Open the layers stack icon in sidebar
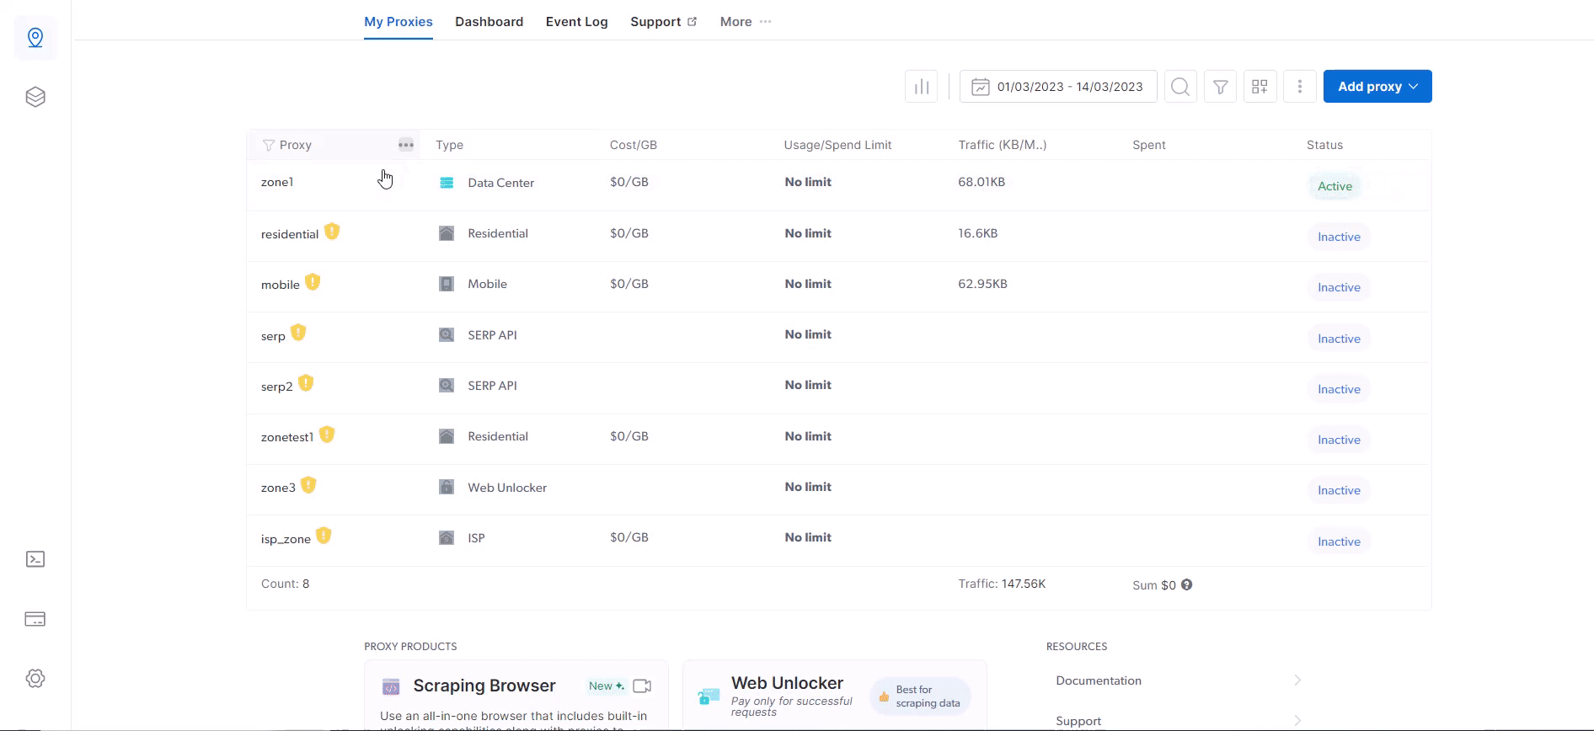The image size is (1594, 731). click(35, 97)
